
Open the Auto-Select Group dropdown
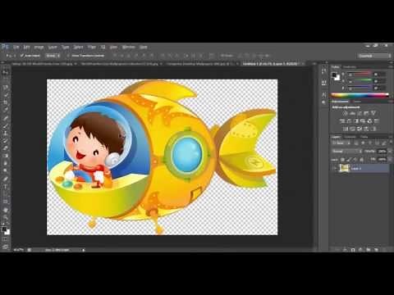(x=53, y=56)
